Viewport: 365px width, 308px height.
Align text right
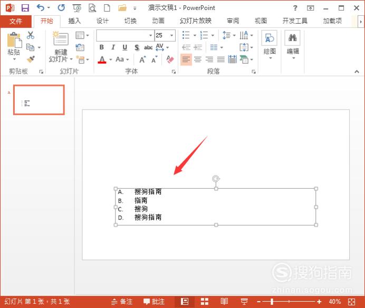click(x=209, y=60)
